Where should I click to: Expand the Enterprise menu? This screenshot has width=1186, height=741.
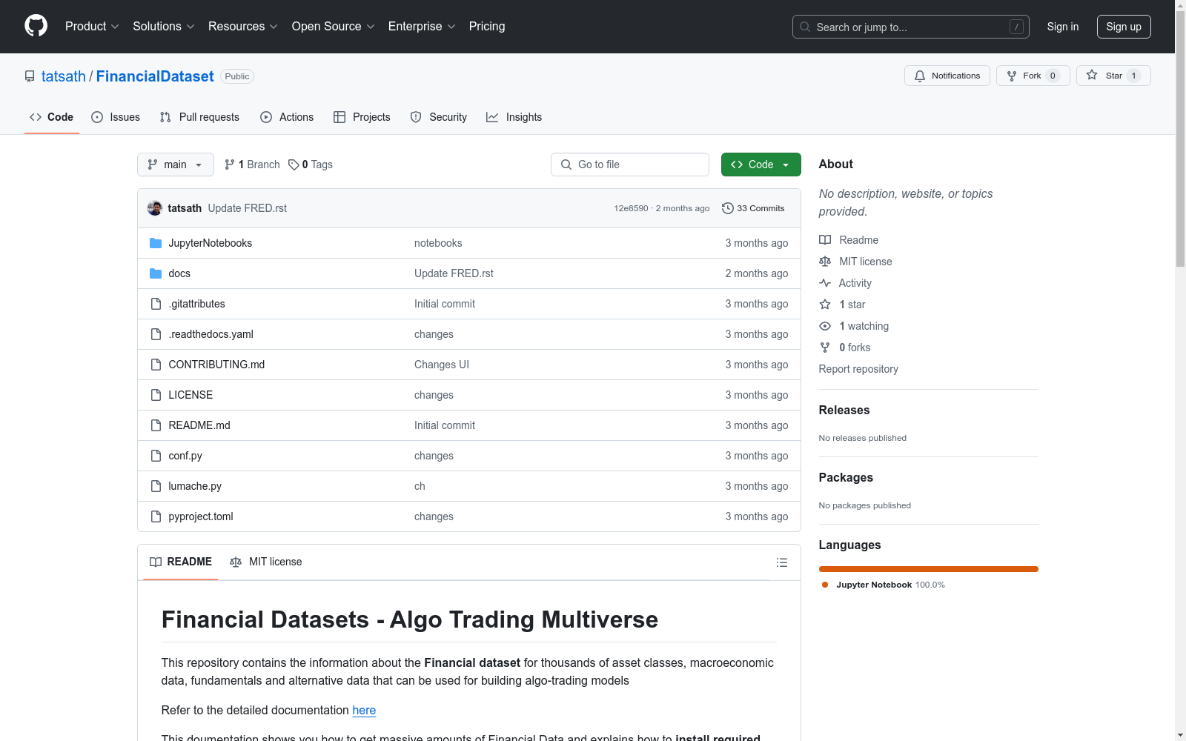pyautogui.click(x=422, y=26)
